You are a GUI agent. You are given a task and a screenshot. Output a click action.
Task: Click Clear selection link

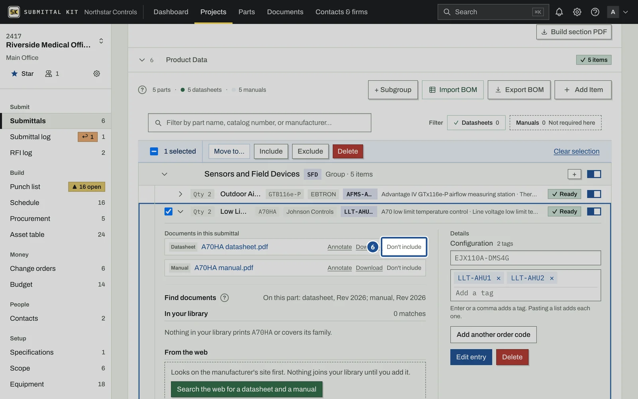pos(577,151)
